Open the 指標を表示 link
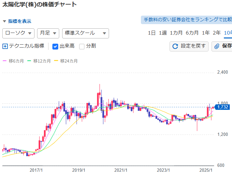The width and height of the screenshot is (232, 174). click(x=20, y=21)
